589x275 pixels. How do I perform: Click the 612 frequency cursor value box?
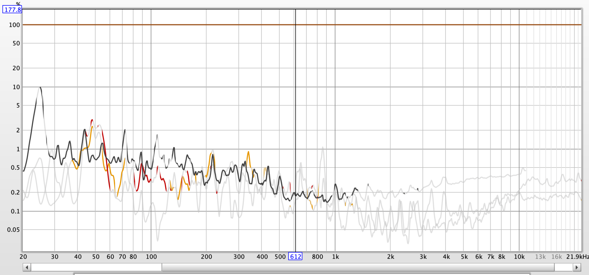coord(295,256)
